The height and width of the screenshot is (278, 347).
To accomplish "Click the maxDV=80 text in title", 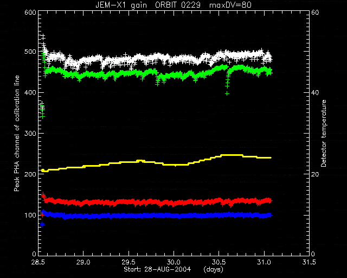I will pos(230,5).
